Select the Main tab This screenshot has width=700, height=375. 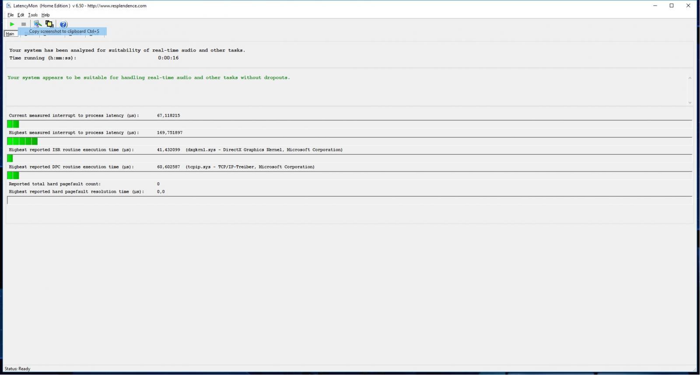10,34
